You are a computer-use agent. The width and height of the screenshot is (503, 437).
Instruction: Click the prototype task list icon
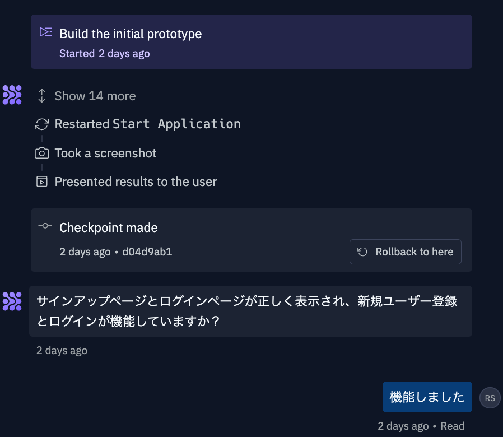46,32
